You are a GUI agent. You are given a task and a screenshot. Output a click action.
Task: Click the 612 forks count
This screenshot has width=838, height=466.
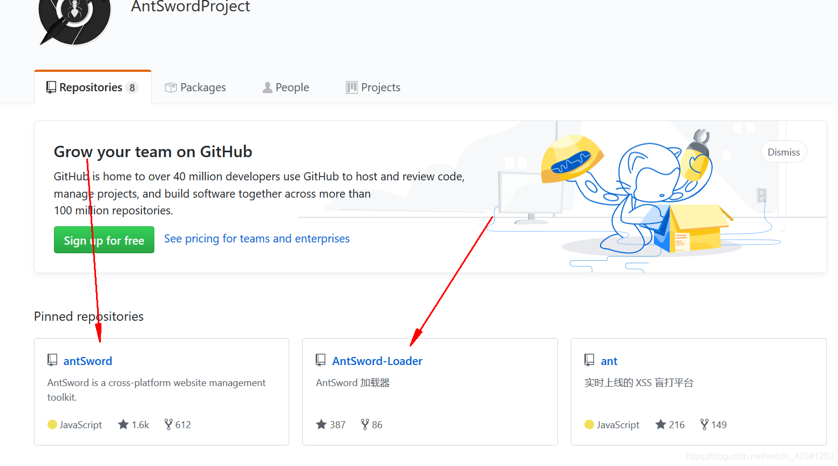pyautogui.click(x=183, y=425)
